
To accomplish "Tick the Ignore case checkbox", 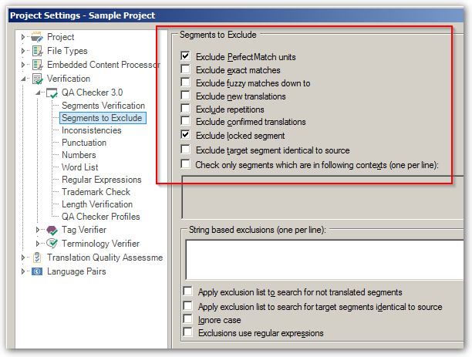I will click(188, 318).
